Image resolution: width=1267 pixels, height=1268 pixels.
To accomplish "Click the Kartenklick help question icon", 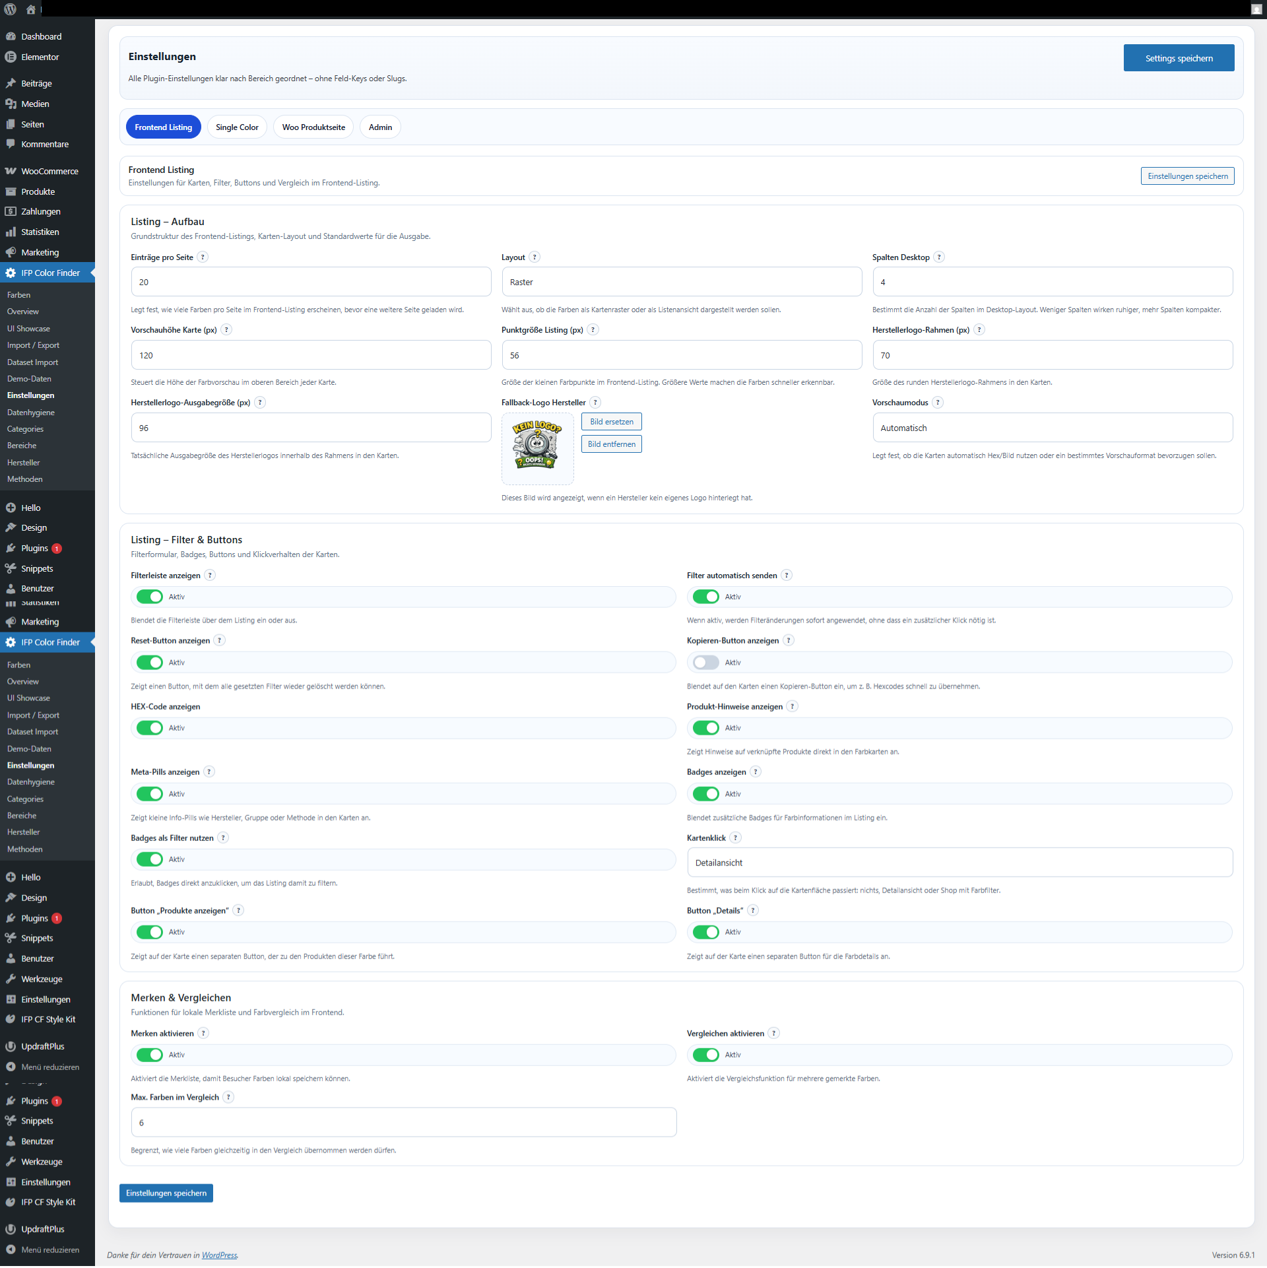I will [x=735, y=838].
